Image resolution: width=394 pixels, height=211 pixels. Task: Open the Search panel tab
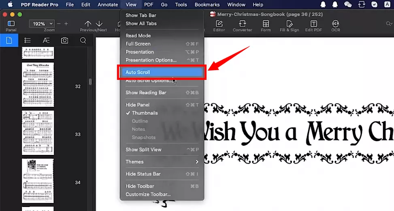click(x=83, y=40)
